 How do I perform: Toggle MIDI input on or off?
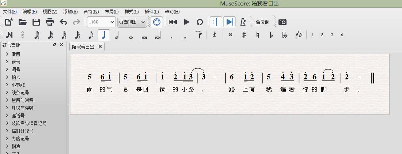tap(157, 22)
